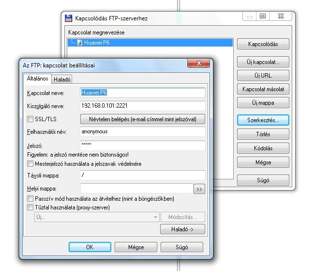Enable the SSL/TLS checkbox

pyautogui.click(x=30, y=119)
